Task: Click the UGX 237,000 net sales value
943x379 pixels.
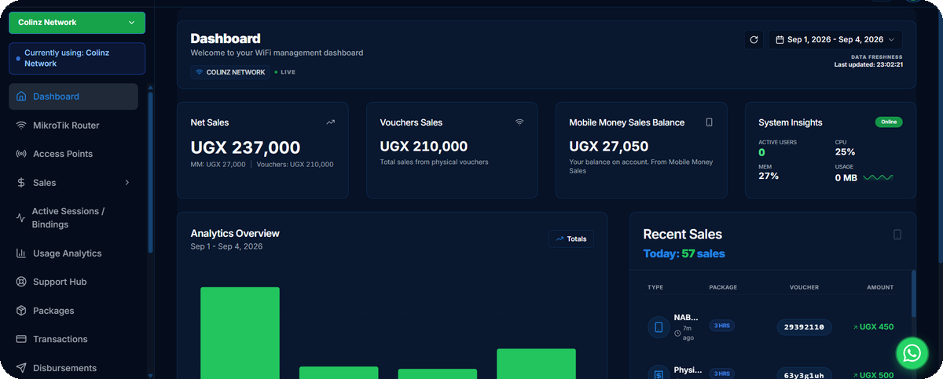Action: pyautogui.click(x=245, y=148)
